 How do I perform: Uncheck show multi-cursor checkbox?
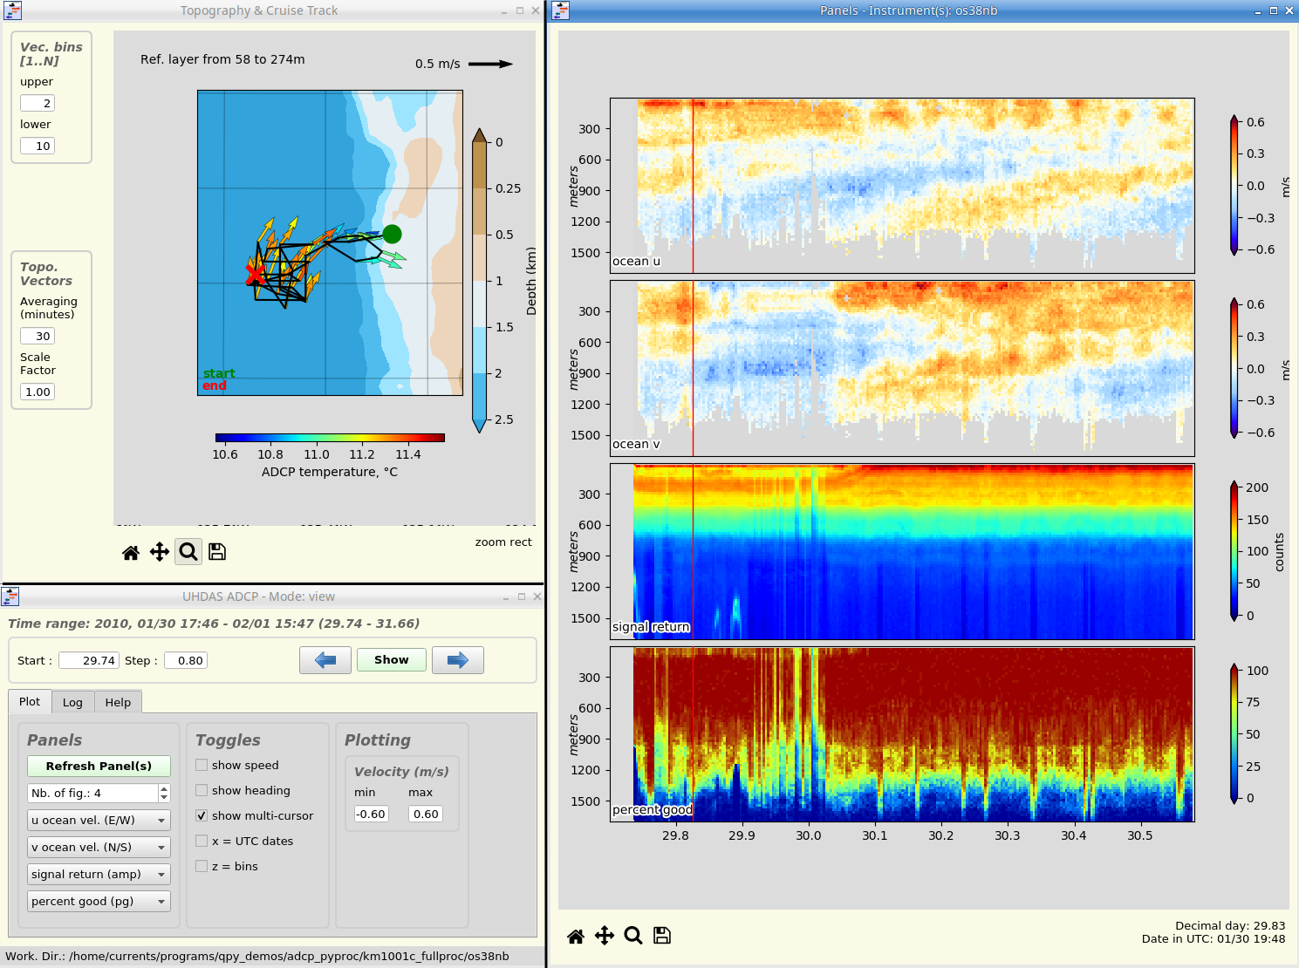(x=202, y=815)
